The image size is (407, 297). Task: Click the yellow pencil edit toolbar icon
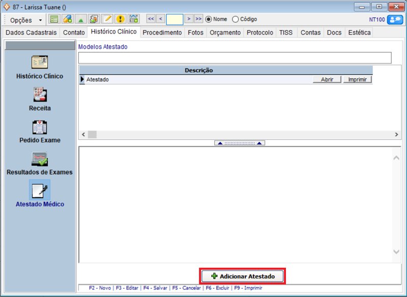(x=107, y=19)
